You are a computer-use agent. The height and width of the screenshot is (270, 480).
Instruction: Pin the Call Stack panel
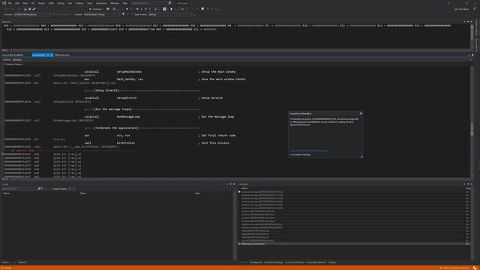pyautogui.click(x=468, y=184)
